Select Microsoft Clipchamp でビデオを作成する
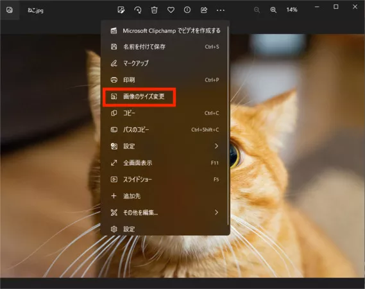The image size is (365, 289). point(165,31)
